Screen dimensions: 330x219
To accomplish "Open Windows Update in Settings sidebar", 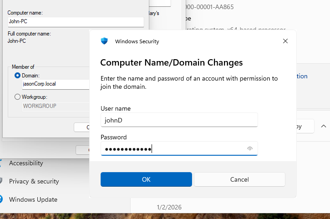I will (33, 199).
